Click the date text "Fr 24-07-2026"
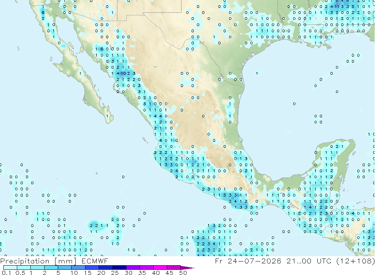This screenshot has height=275, width=375. click(x=248, y=261)
